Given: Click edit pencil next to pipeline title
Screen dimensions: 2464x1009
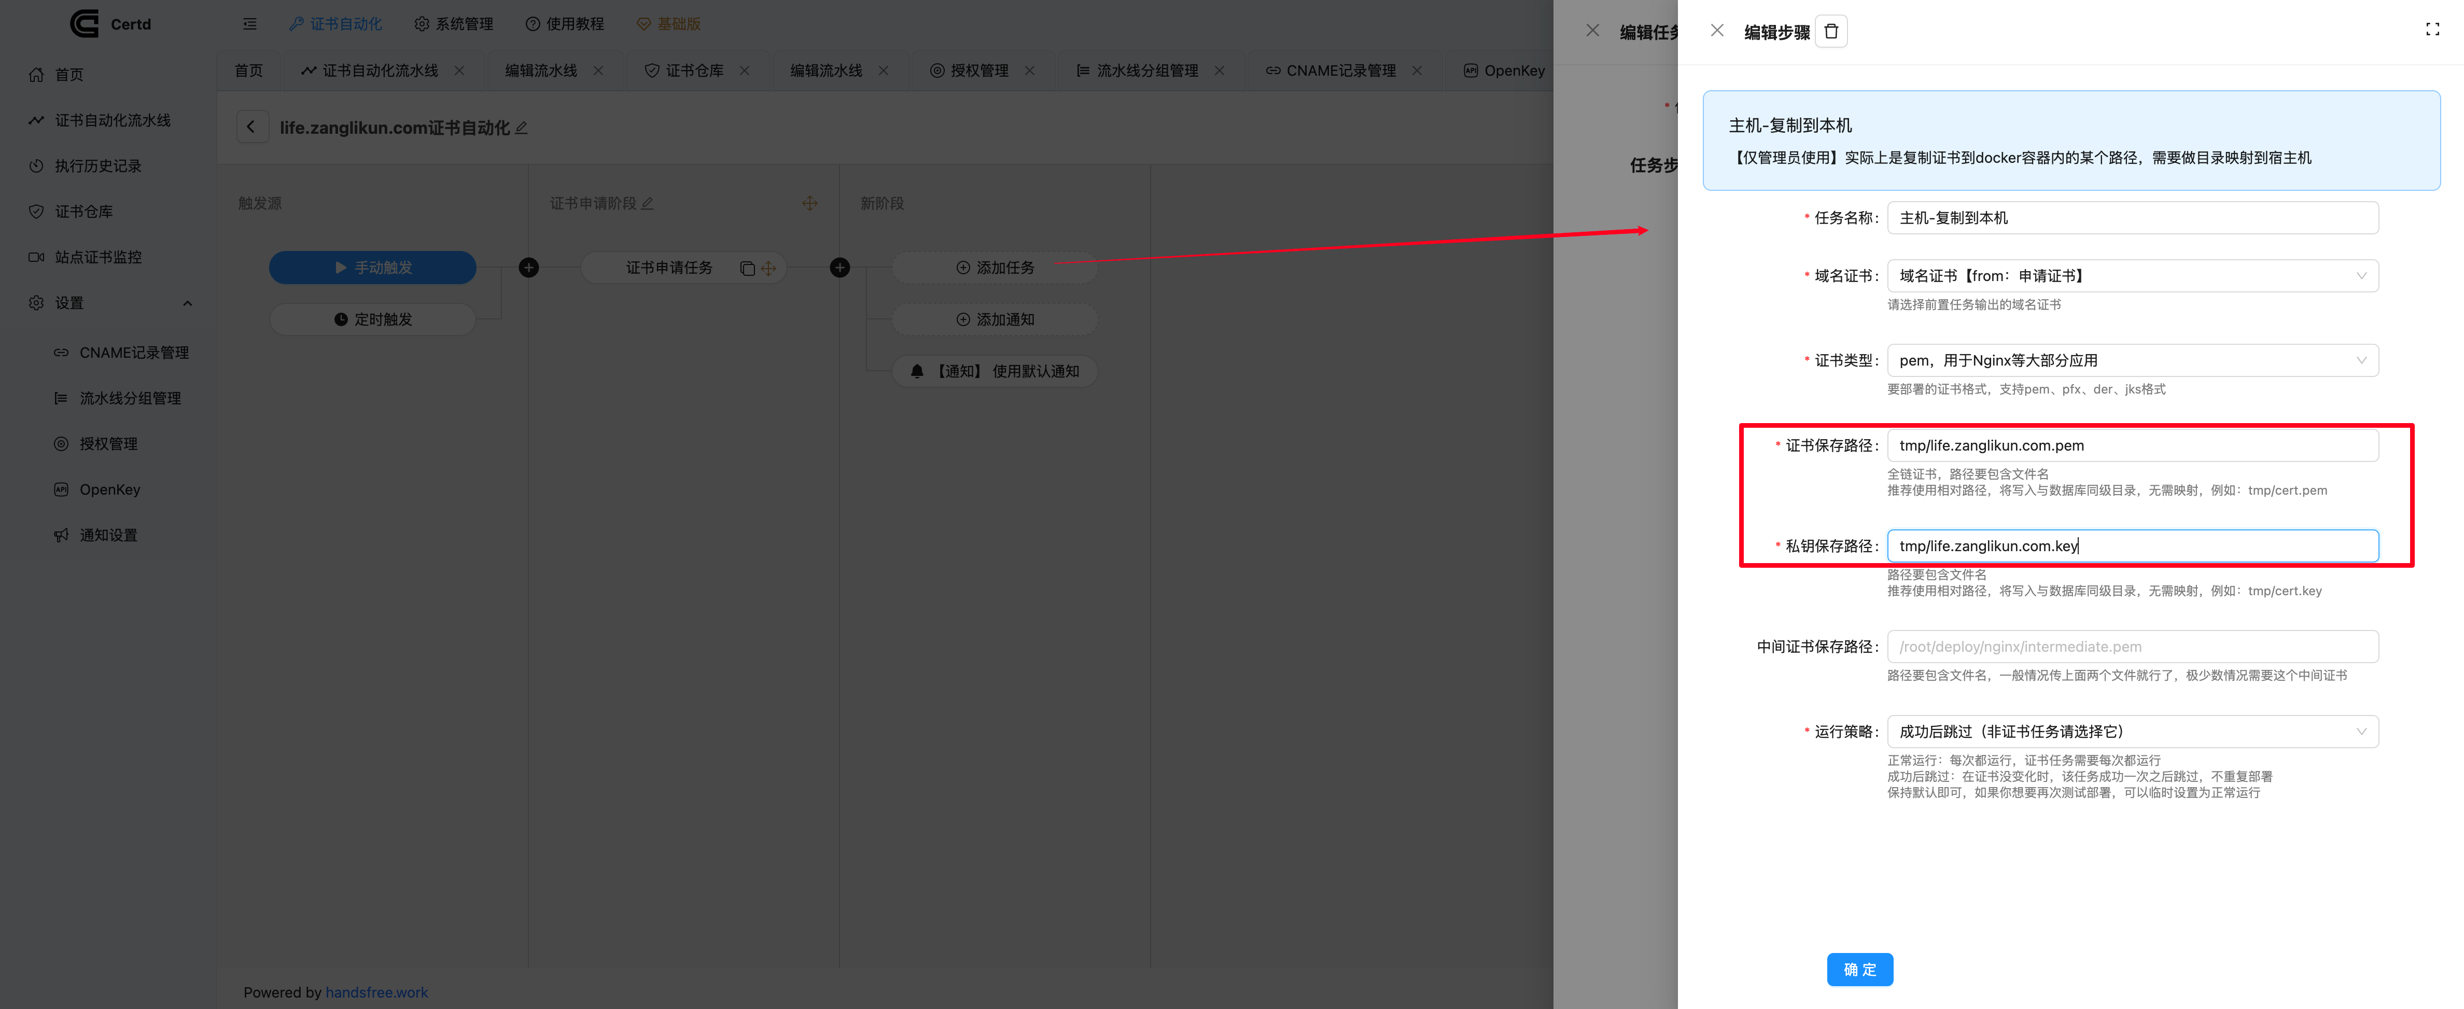Looking at the screenshot, I should click(x=521, y=128).
